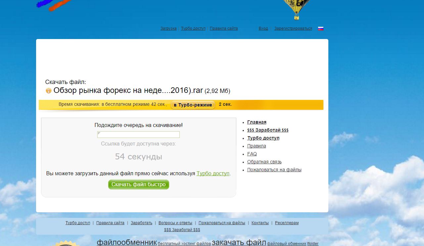This screenshot has height=246, width=424.
Task: Click footer Заработать link
Action: click(141, 223)
